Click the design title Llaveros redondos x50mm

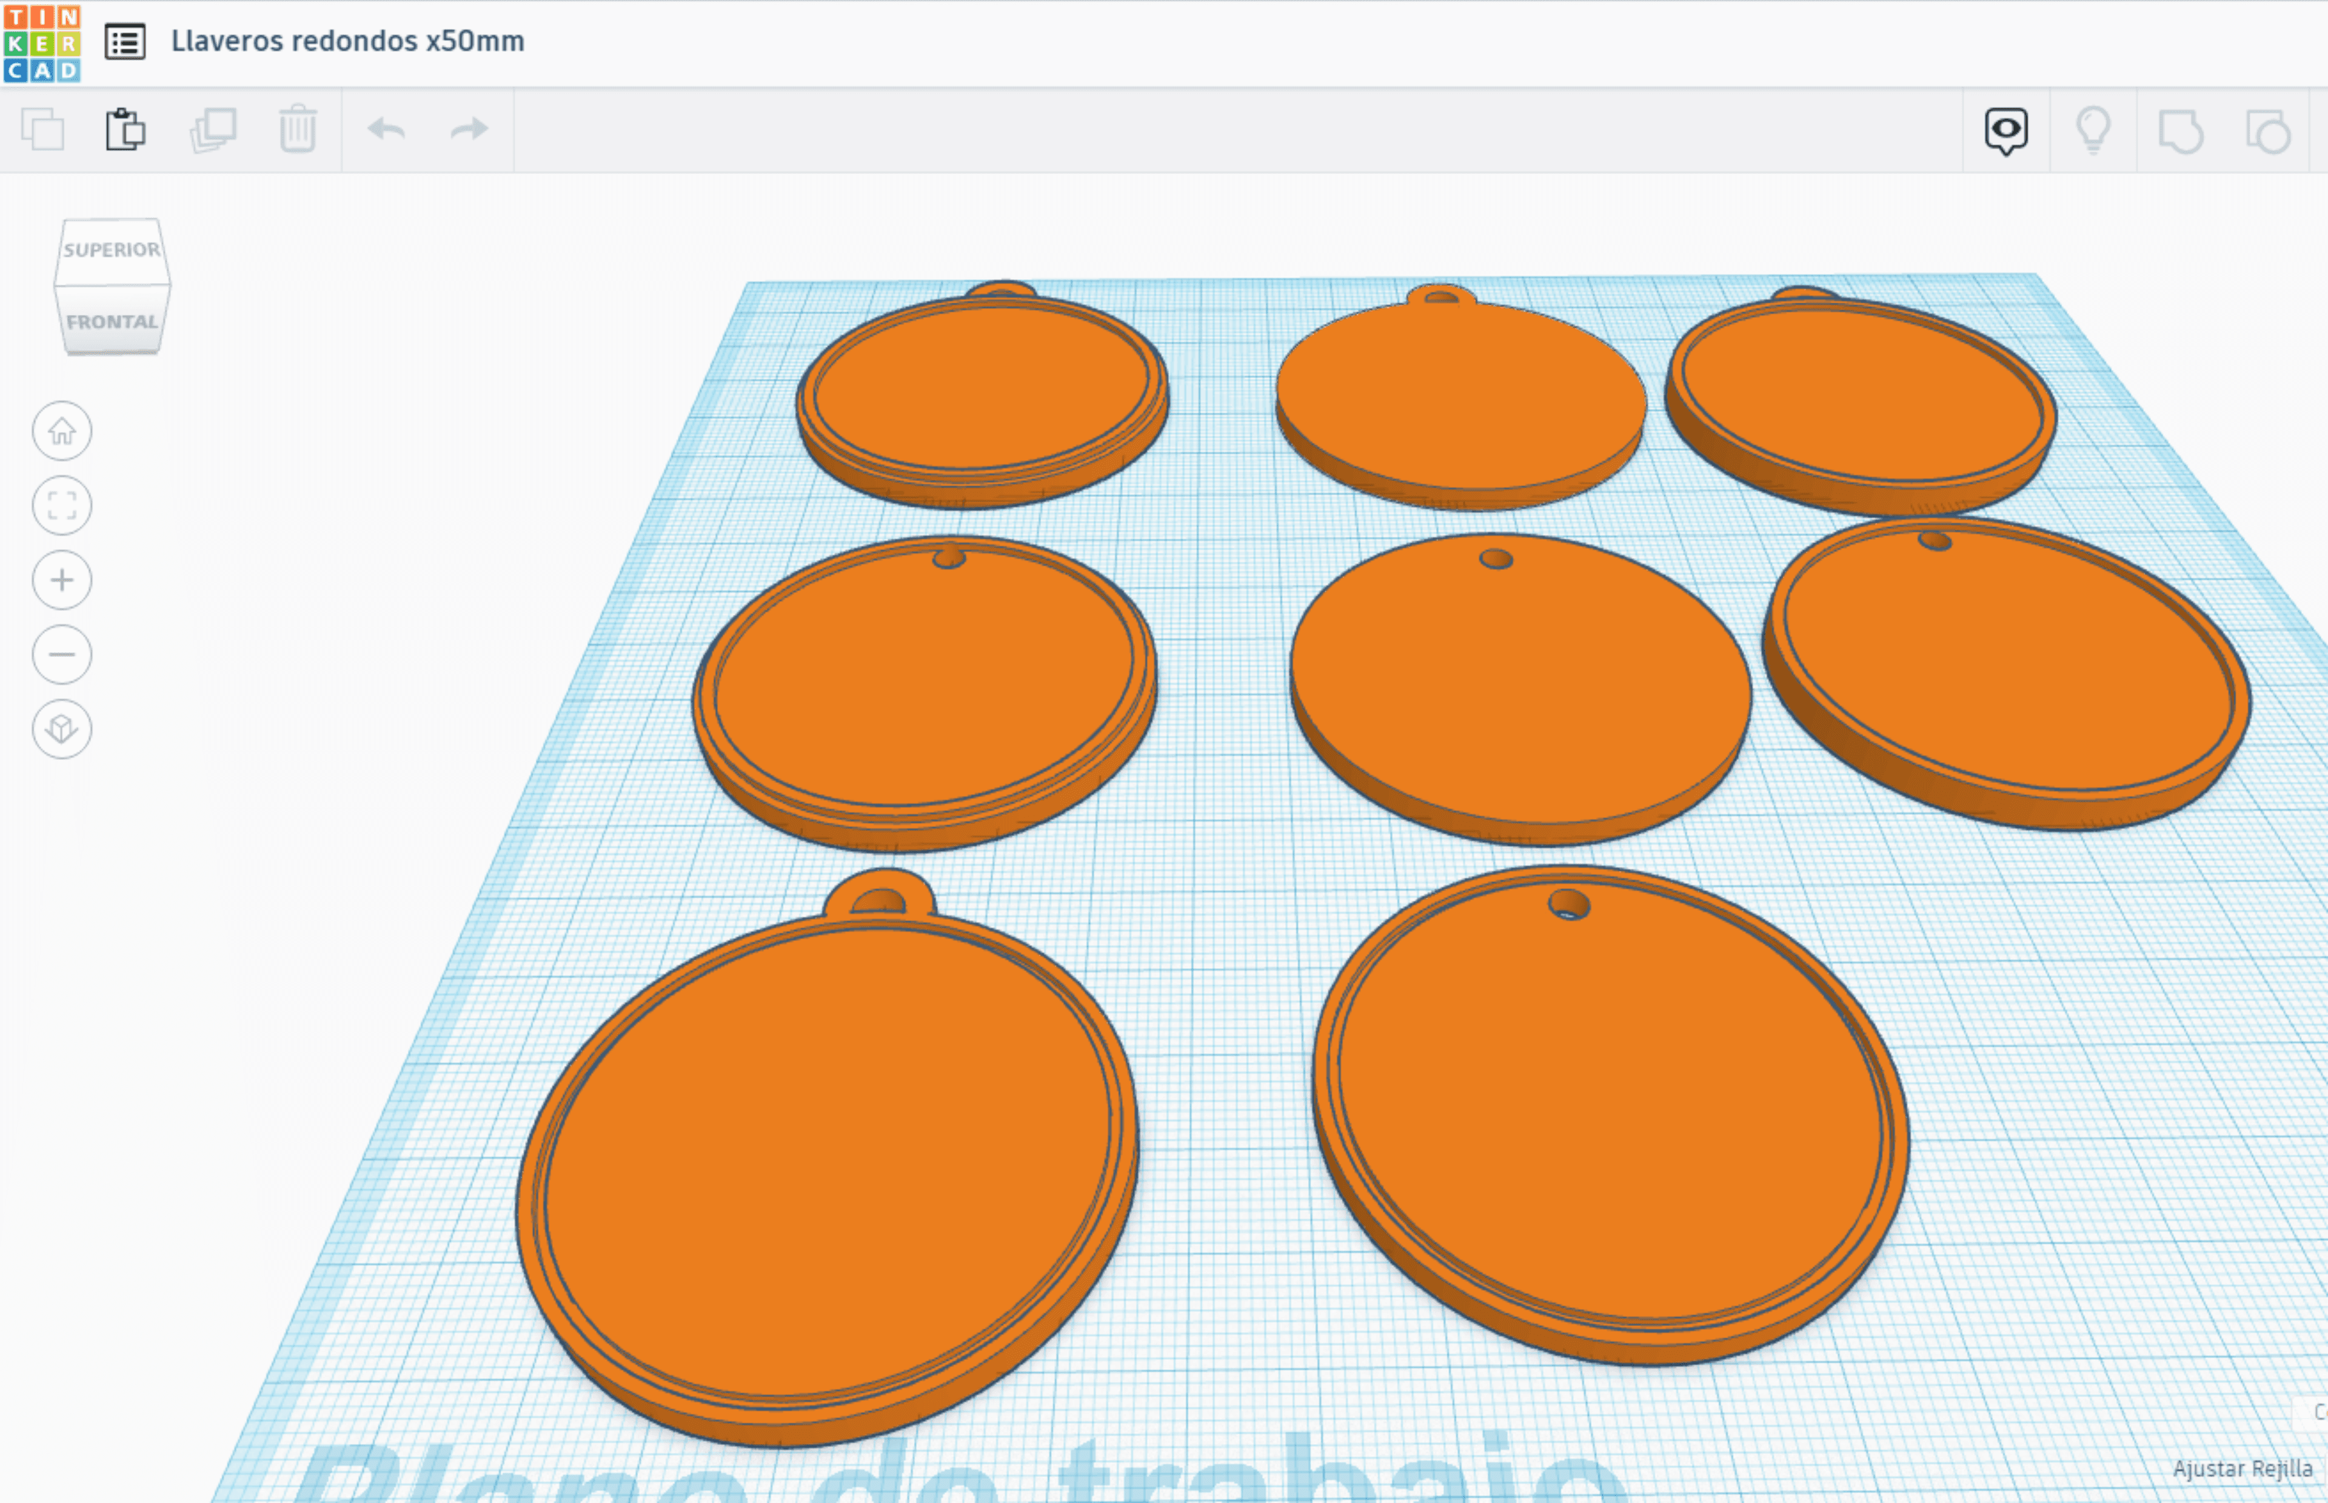(x=347, y=41)
